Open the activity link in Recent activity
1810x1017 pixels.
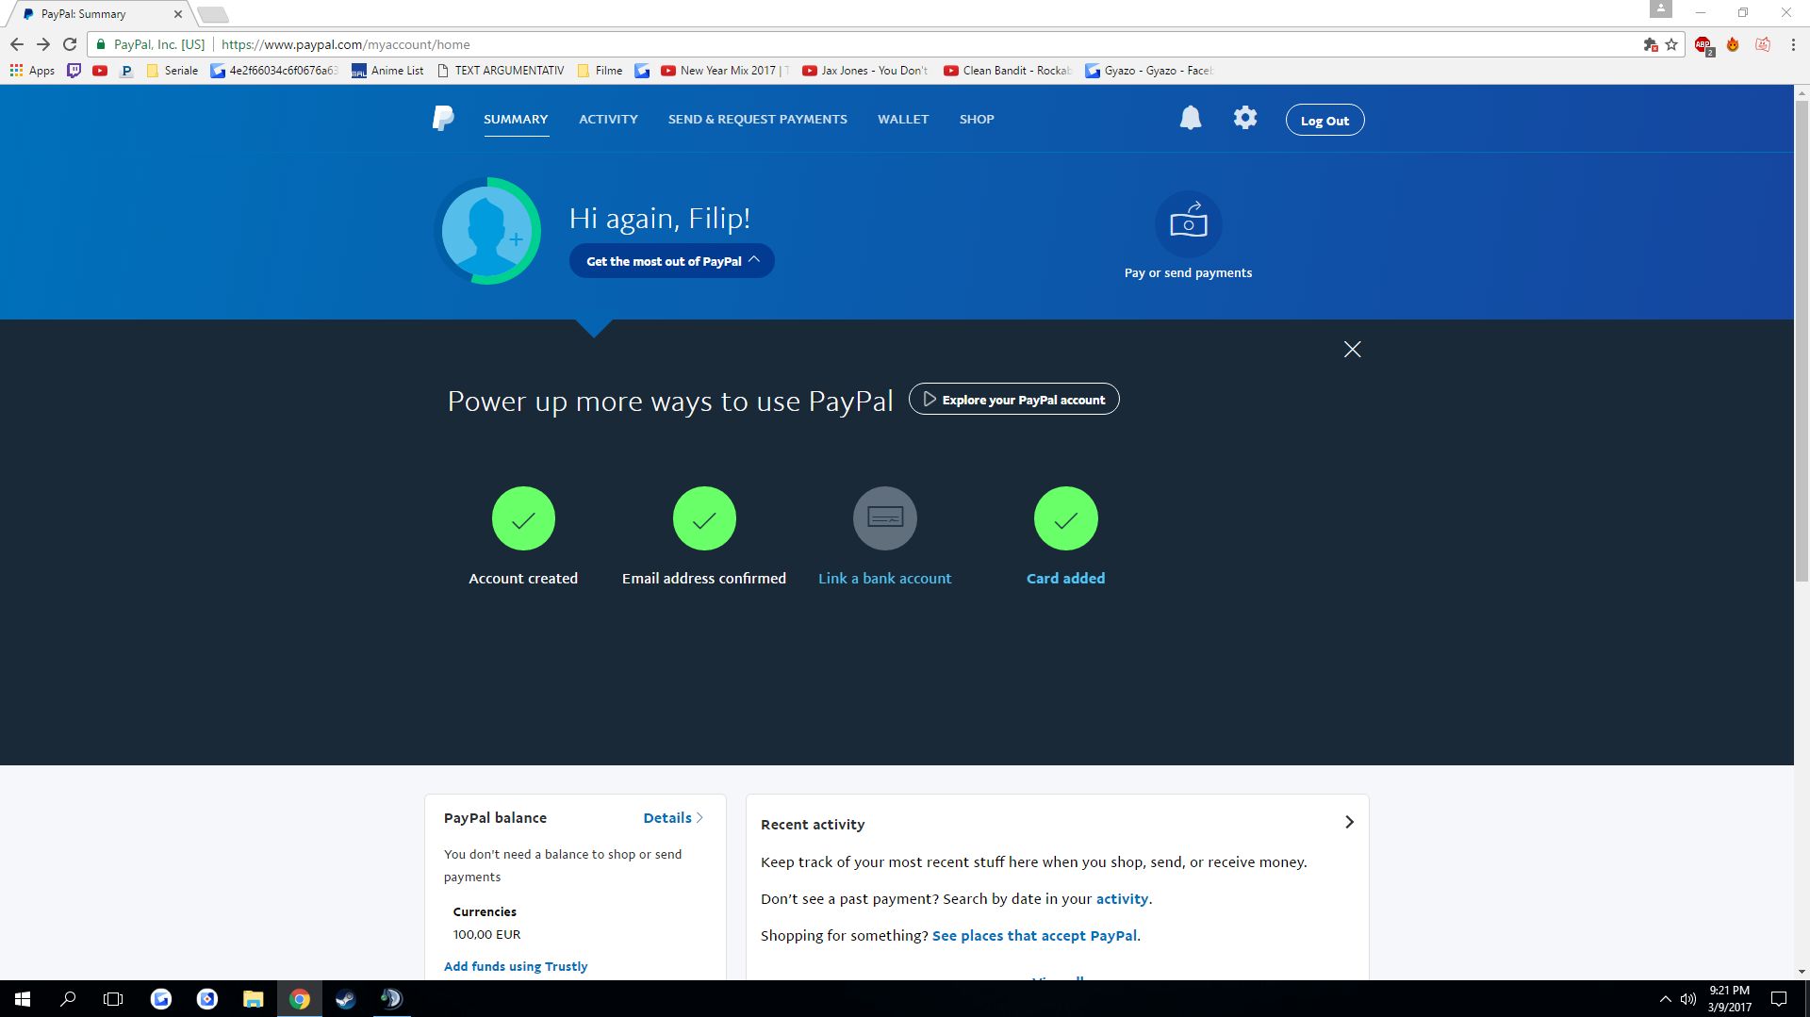coord(1122,899)
